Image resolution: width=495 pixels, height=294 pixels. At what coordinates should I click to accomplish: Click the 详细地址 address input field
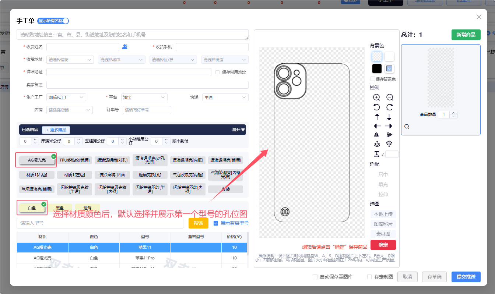[129, 72]
